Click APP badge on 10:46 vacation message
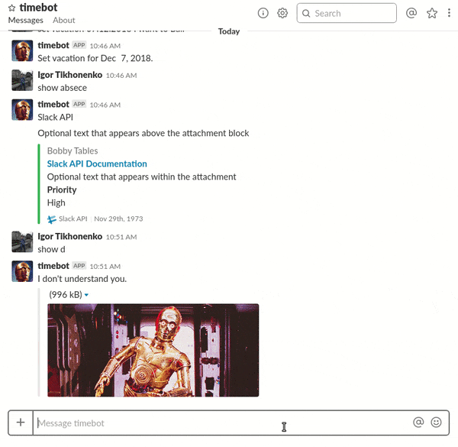This screenshot has width=458, height=447. [x=79, y=45]
